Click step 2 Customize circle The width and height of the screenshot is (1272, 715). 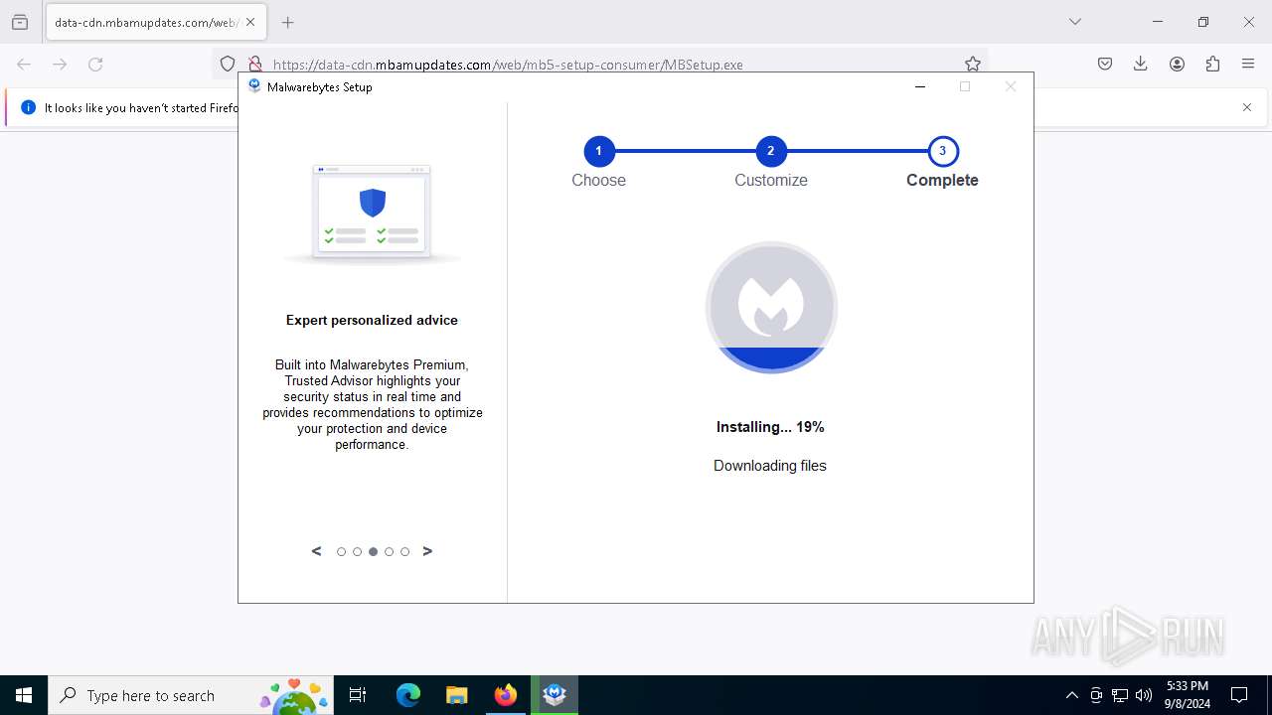[x=770, y=151]
